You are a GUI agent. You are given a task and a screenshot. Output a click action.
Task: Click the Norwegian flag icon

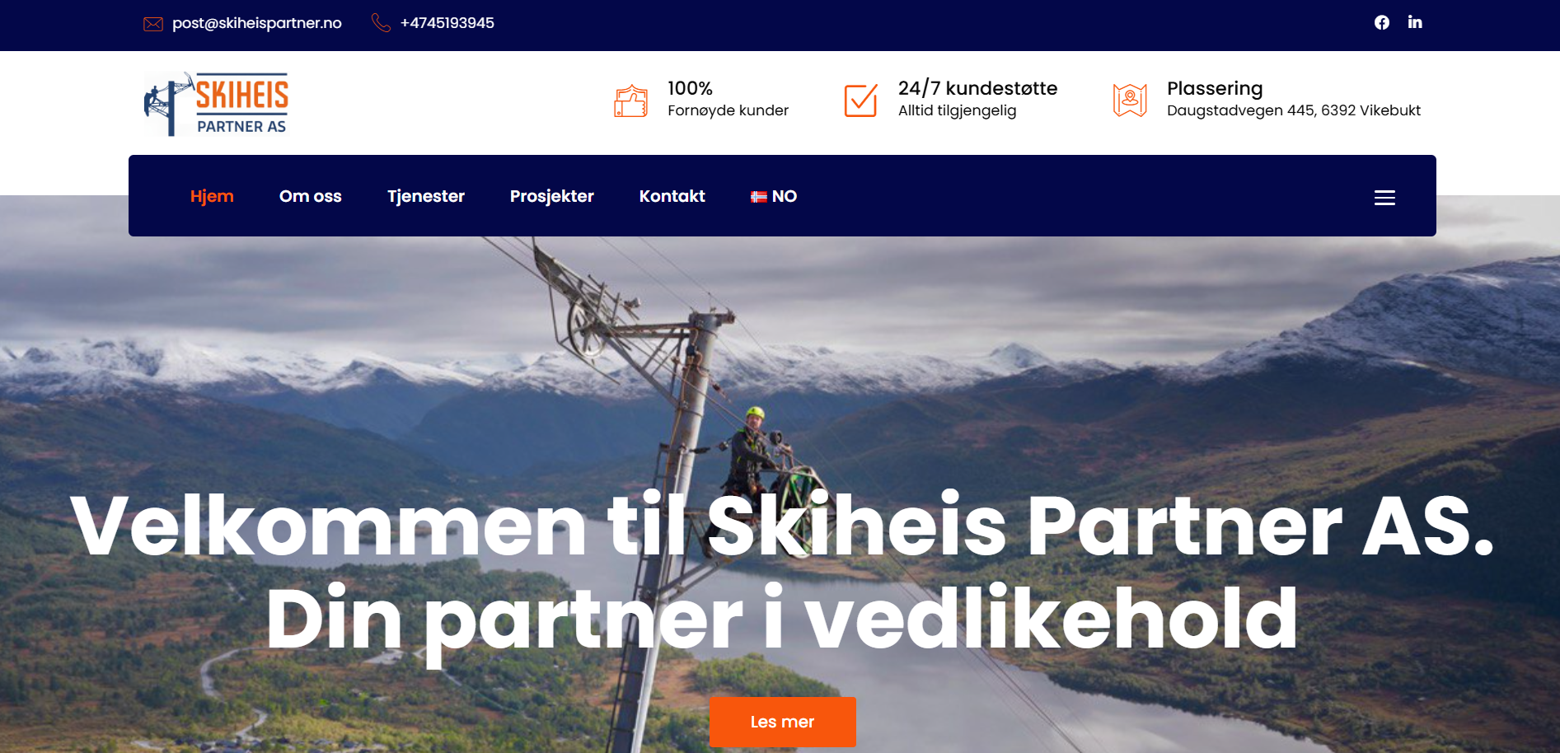click(759, 197)
